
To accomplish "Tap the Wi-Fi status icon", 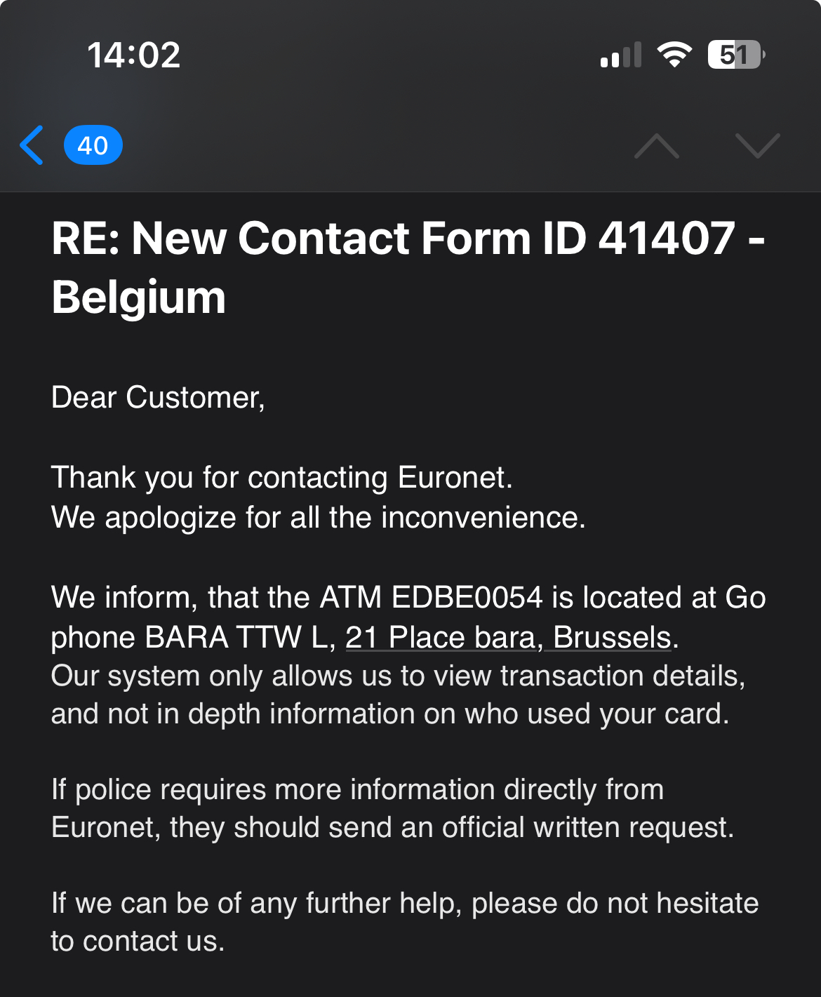I will (674, 55).
